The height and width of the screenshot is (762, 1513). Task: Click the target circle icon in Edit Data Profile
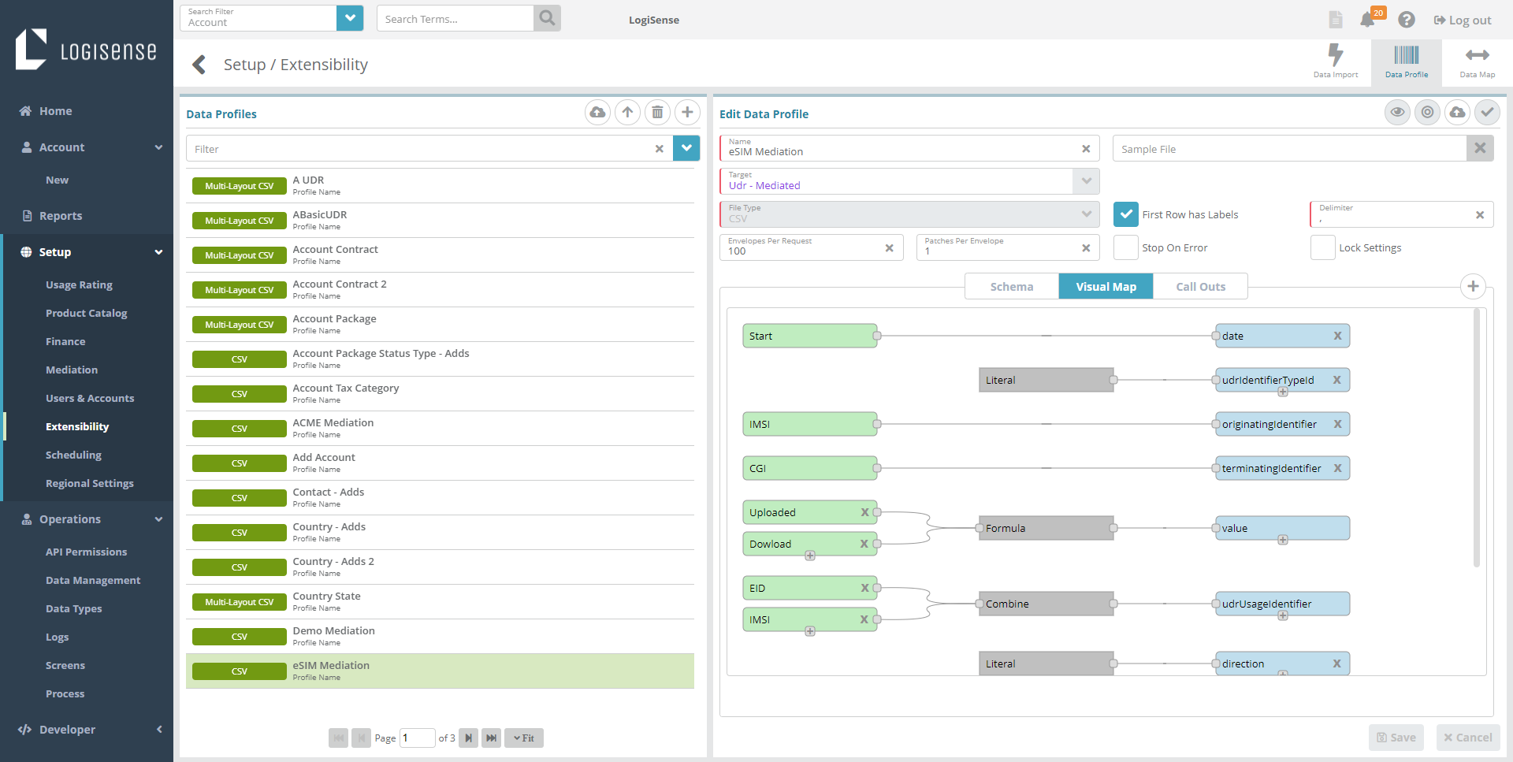coord(1427,113)
